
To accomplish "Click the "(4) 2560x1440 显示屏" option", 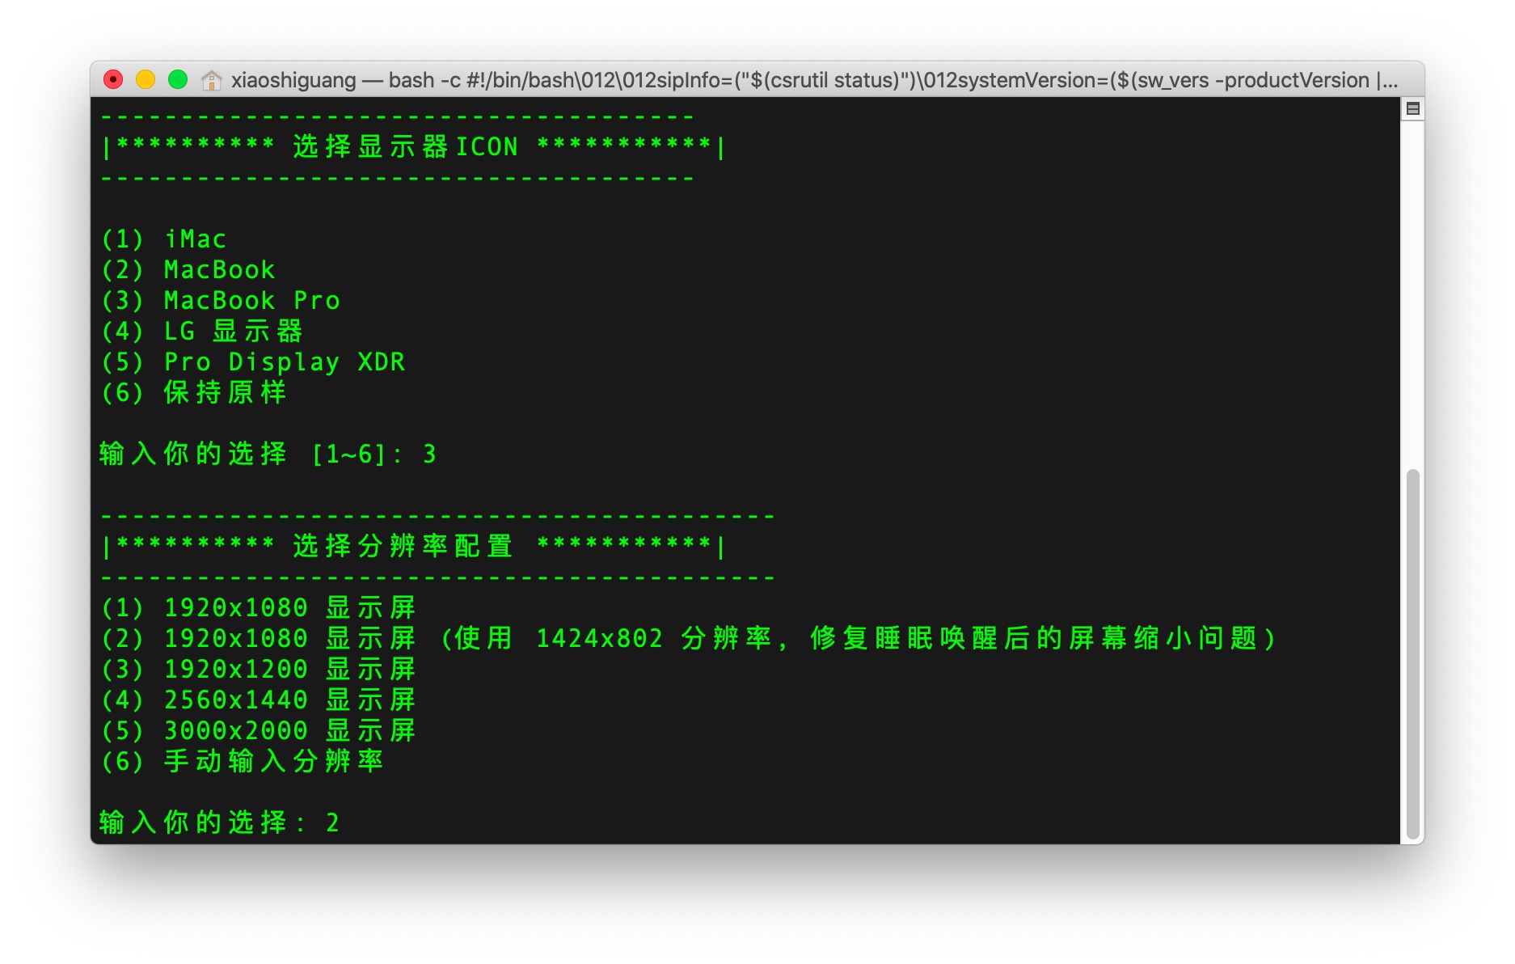I will tap(258, 700).
